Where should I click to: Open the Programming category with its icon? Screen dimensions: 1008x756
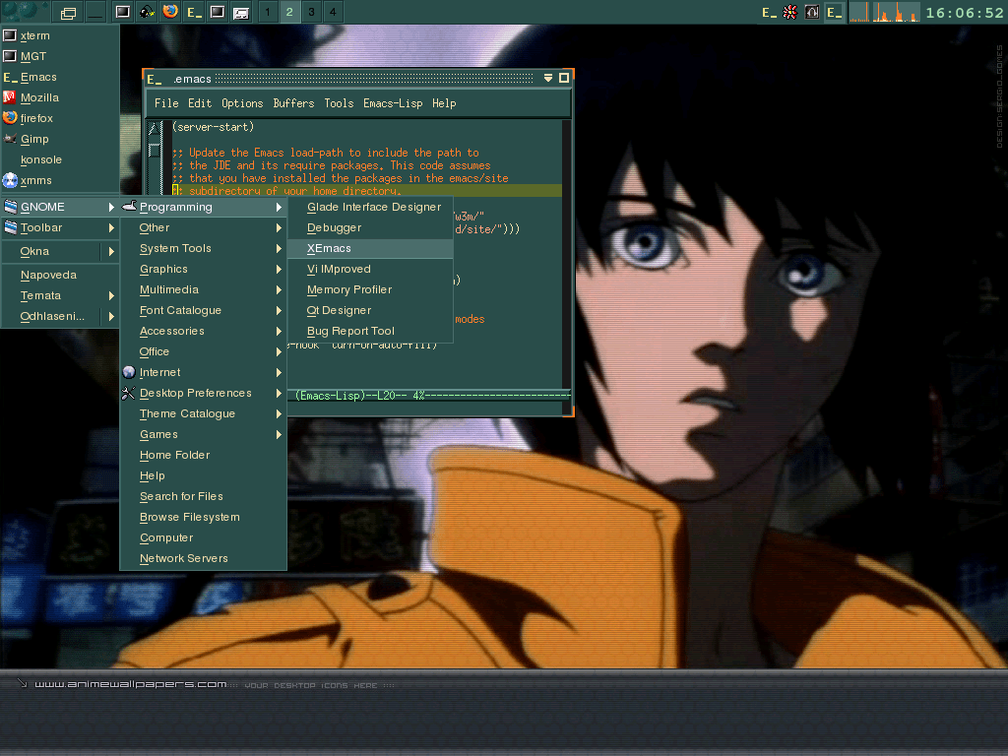click(203, 207)
